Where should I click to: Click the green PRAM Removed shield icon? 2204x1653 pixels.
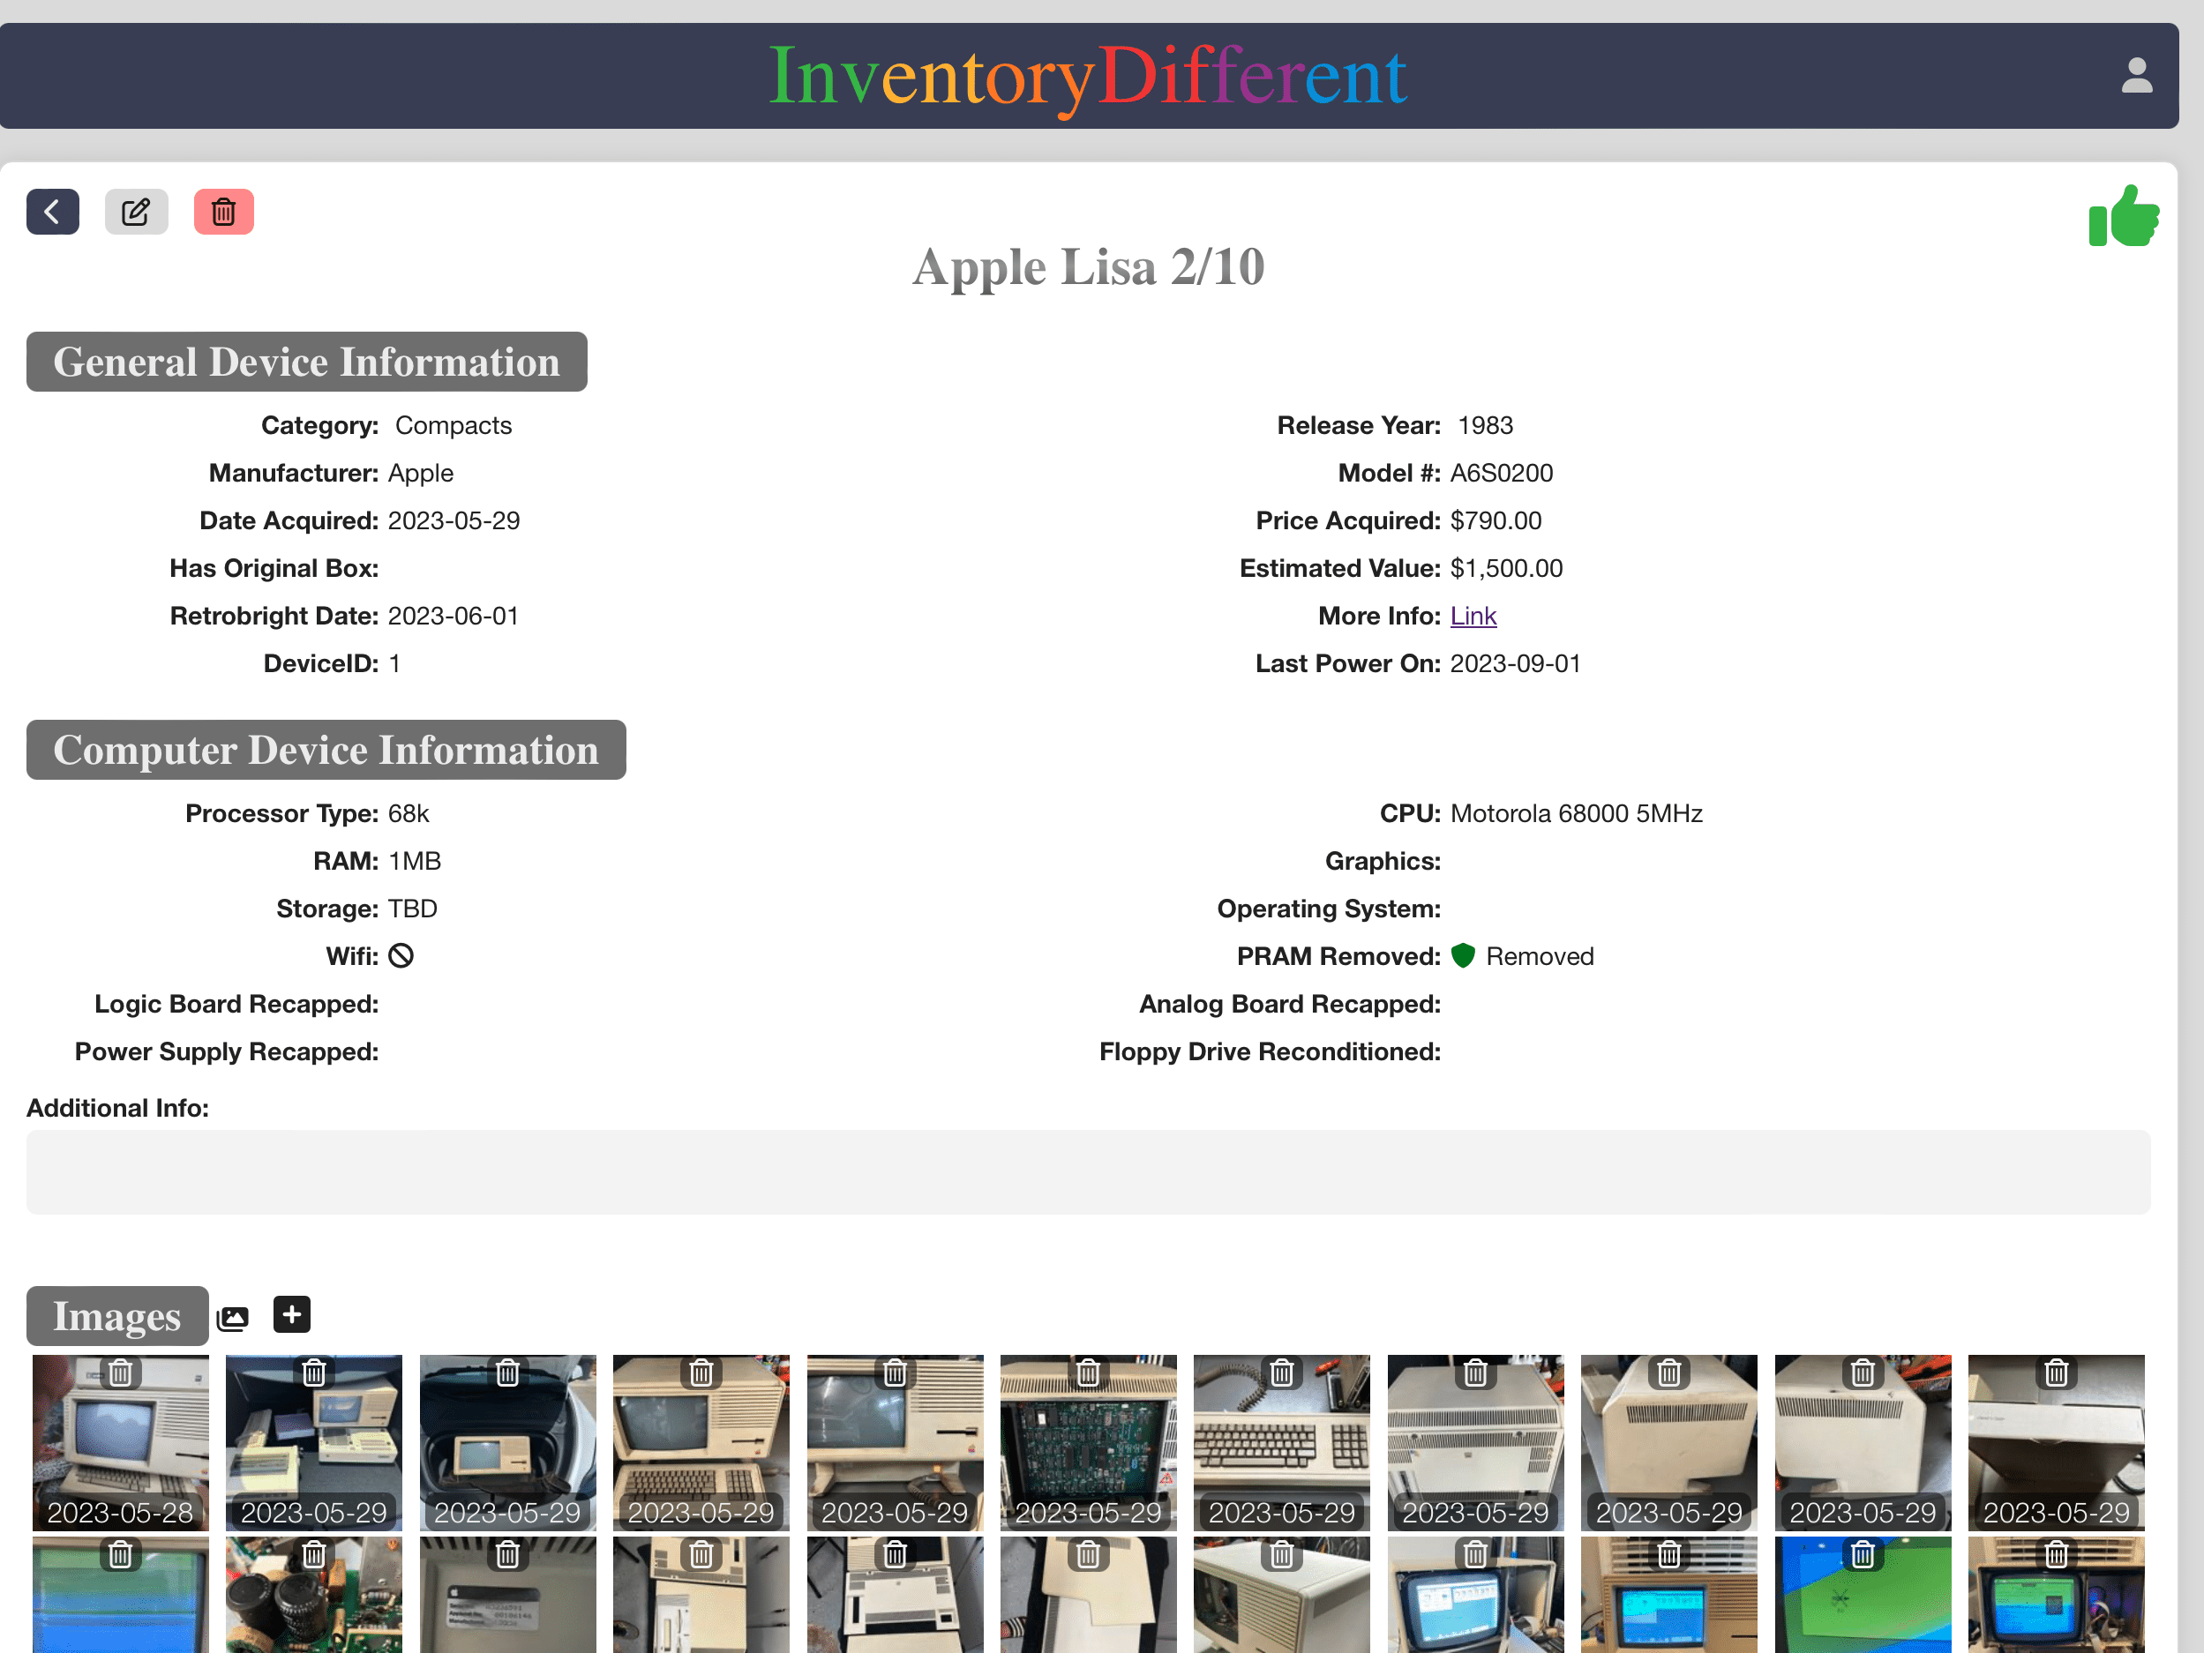click(1463, 955)
